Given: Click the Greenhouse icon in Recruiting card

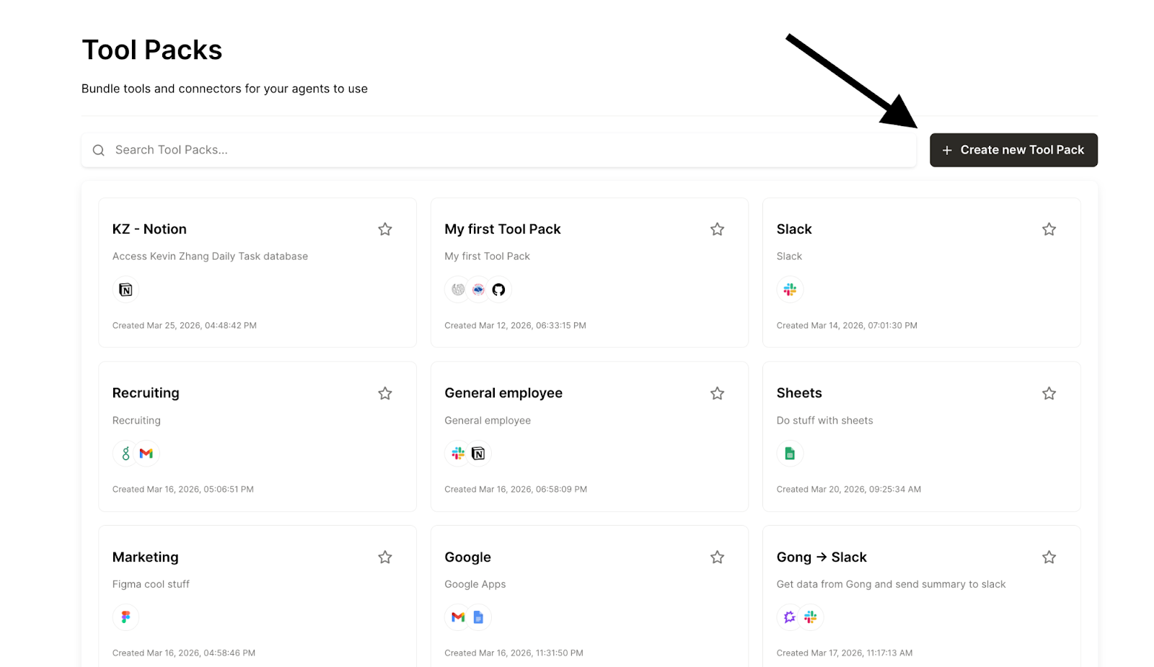Looking at the screenshot, I should point(125,454).
